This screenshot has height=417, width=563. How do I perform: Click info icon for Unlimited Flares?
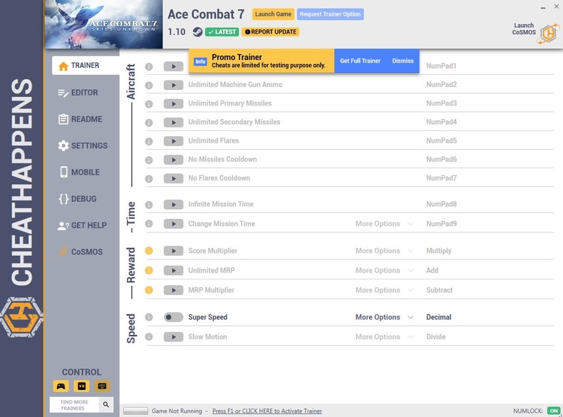[149, 141]
